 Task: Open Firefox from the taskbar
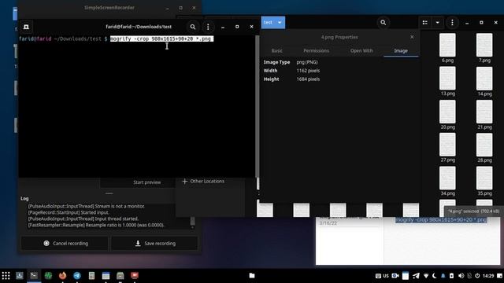click(62, 276)
